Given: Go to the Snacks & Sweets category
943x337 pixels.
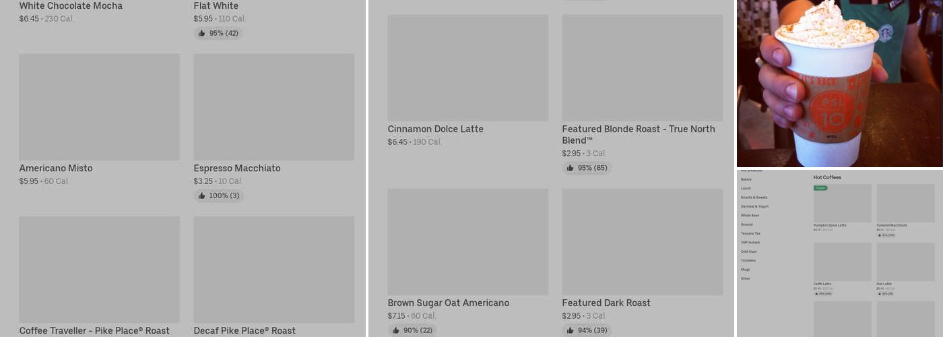Looking at the screenshot, I should (x=754, y=197).
